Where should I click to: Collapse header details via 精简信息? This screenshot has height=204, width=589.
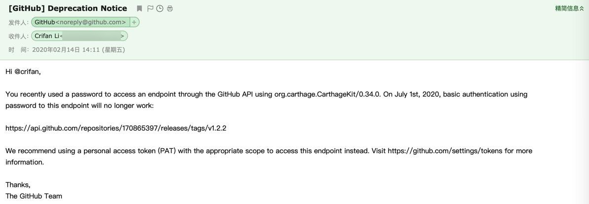coord(569,9)
